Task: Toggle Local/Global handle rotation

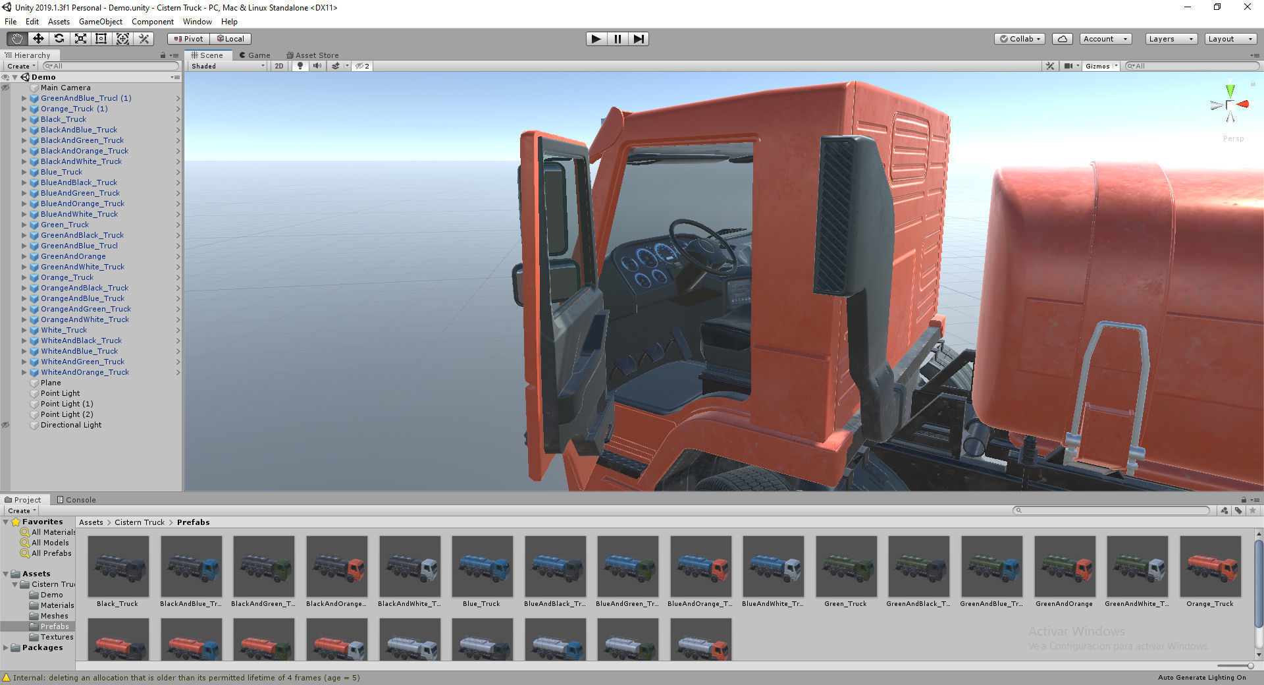Action: pos(230,39)
